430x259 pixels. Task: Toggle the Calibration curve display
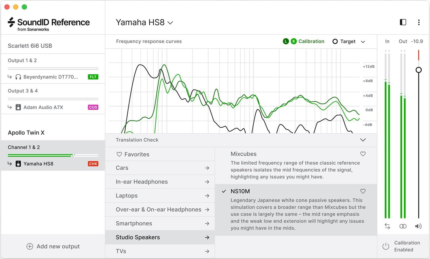311,41
